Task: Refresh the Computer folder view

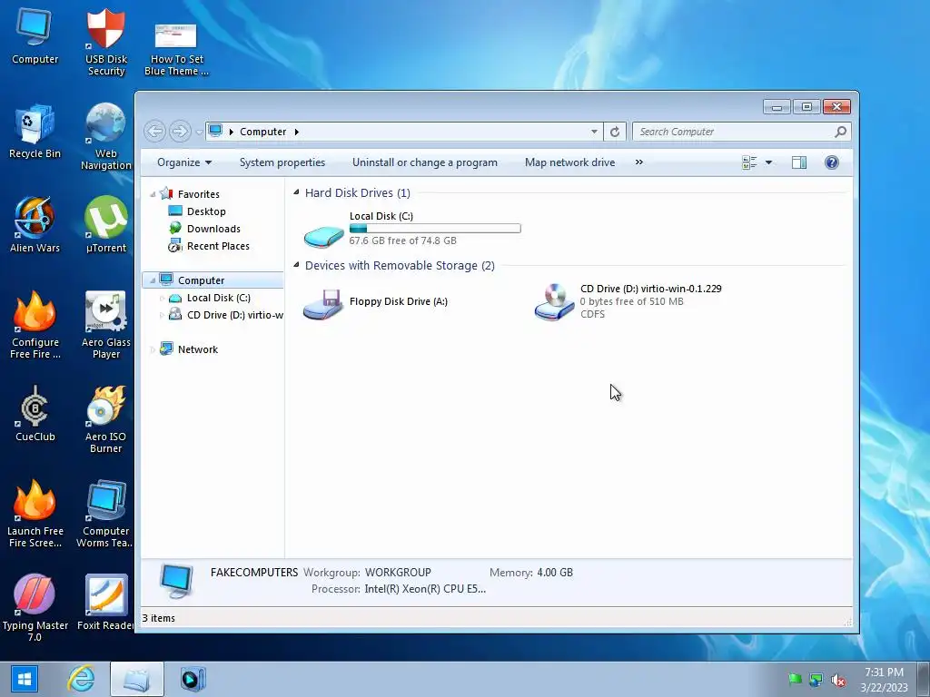Action: [615, 132]
